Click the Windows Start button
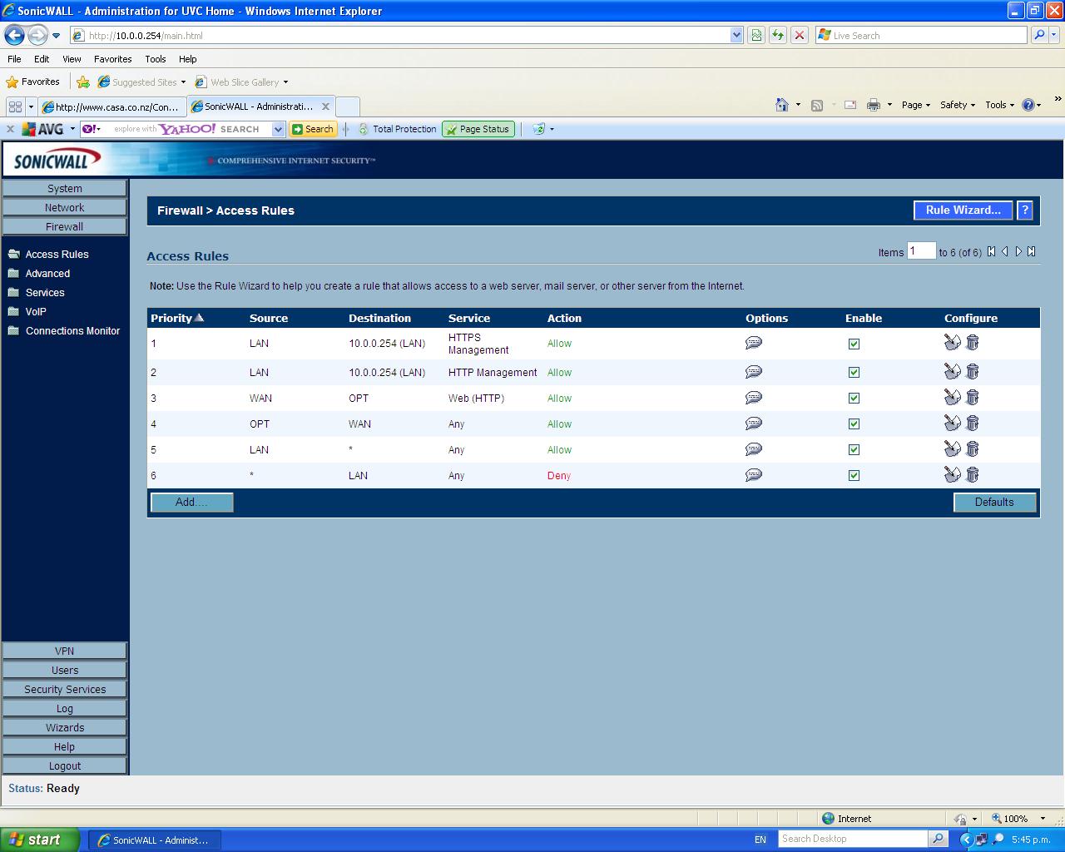 pos(40,840)
